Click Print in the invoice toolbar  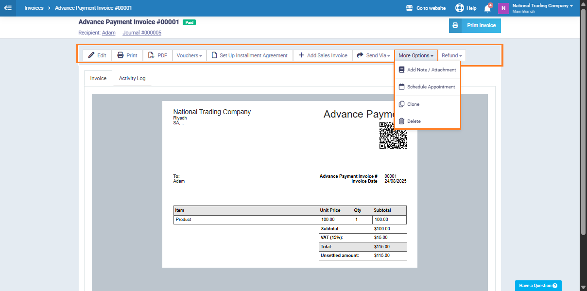[127, 55]
